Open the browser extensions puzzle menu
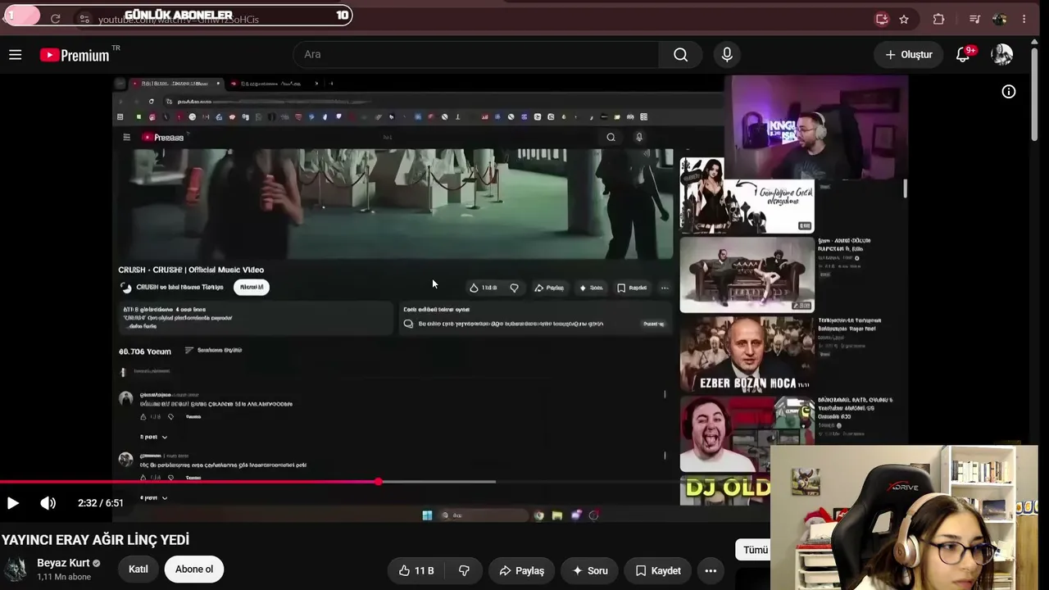Screen dimensions: 1049x590 point(938,19)
